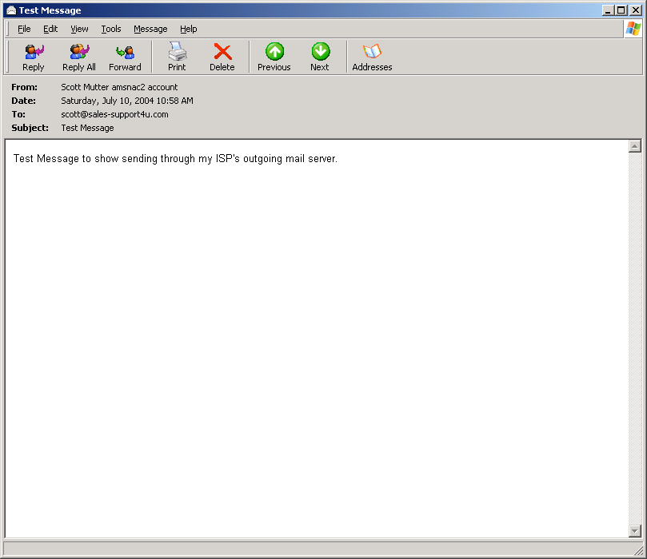Click the From: field label
Image resolution: width=647 pixels, height=559 pixels.
tap(24, 87)
